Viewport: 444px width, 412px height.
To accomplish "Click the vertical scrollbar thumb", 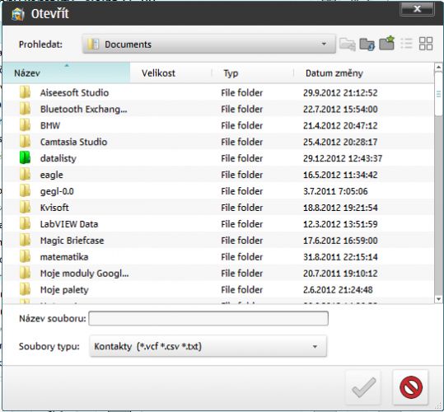I will [x=438, y=94].
